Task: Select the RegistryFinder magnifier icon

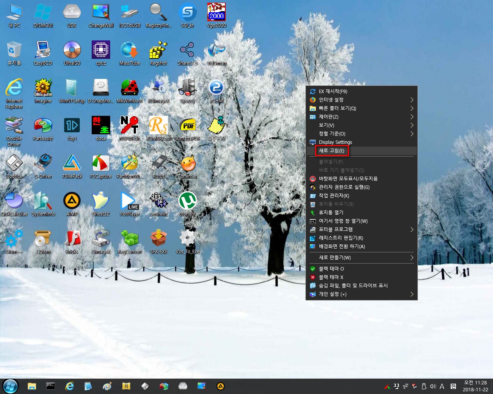Action: [x=159, y=15]
